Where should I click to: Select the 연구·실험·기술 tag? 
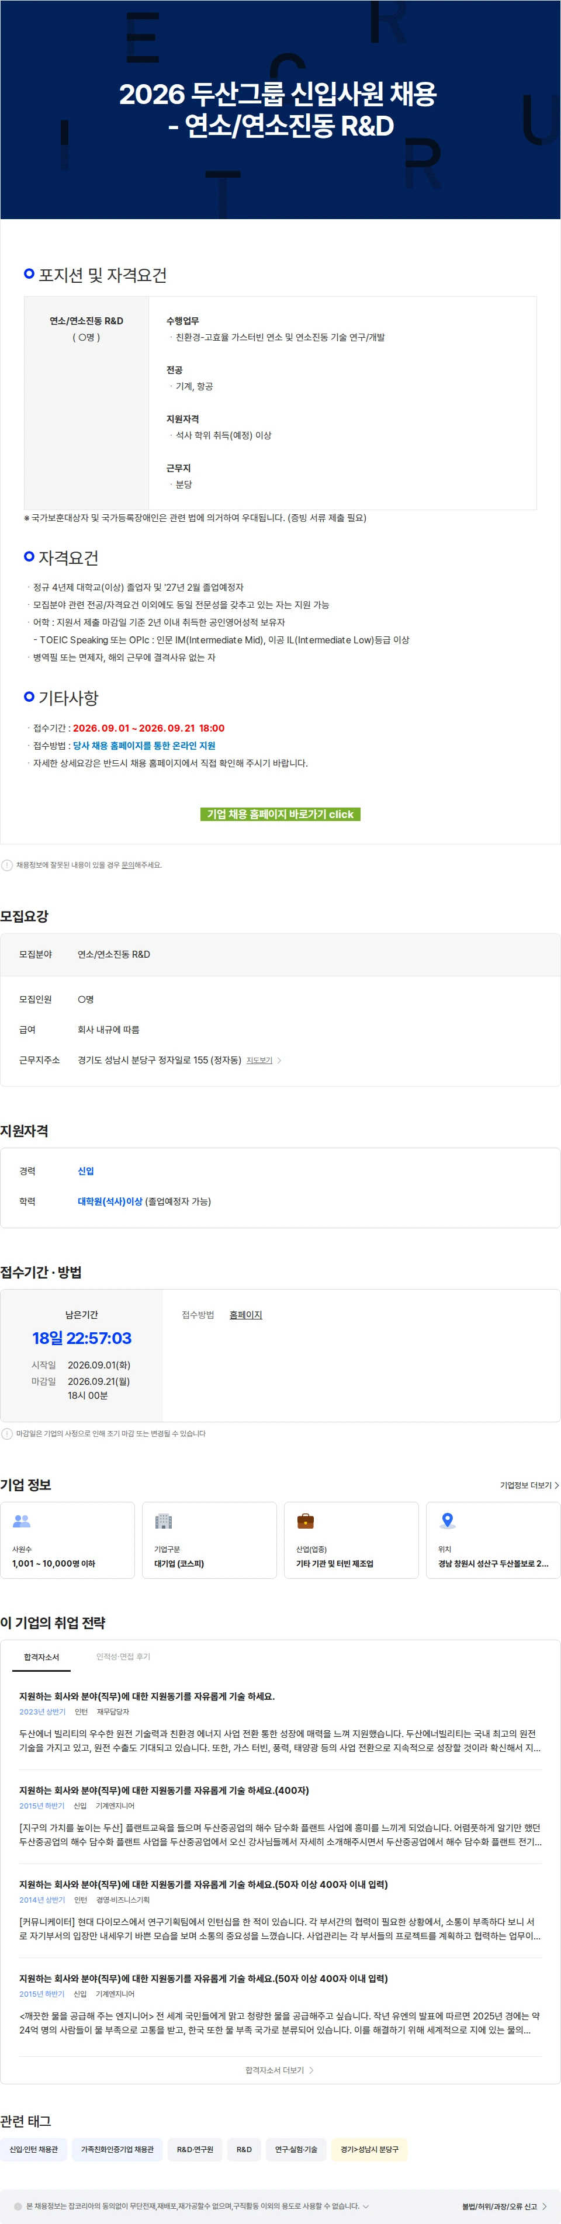[x=296, y=2150]
